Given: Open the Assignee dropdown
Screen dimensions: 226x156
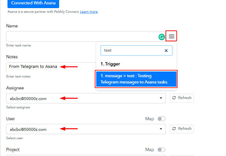Looking at the screenshot, I should click(x=86, y=98).
